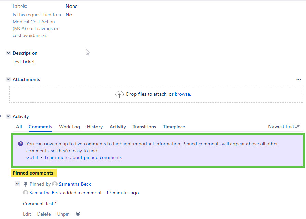This screenshot has height=219, width=306.
Task: Open the Work Log tab
Action: [69, 127]
